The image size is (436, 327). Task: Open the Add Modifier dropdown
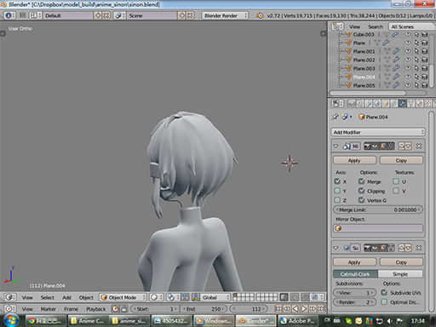point(378,132)
